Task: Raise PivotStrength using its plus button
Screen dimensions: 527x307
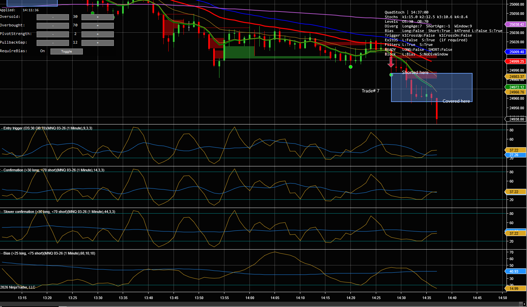Action: [x=98, y=34]
